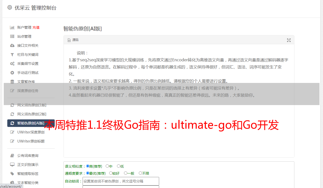Click the 自动锁词： label

point(74,181)
